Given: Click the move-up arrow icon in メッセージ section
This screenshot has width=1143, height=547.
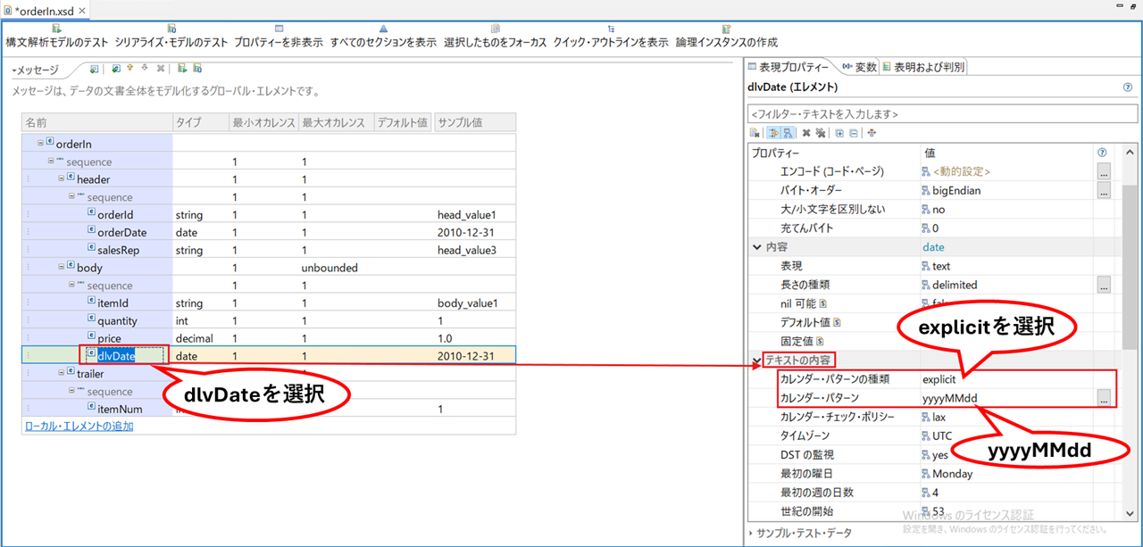Looking at the screenshot, I should click(x=130, y=68).
